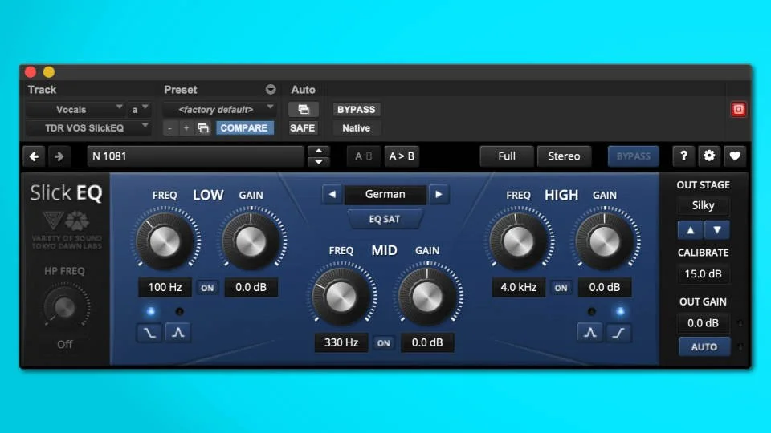The height and width of the screenshot is (433, 771).
Task: Enable the SAFE automation button
Action: coord(303,128)
